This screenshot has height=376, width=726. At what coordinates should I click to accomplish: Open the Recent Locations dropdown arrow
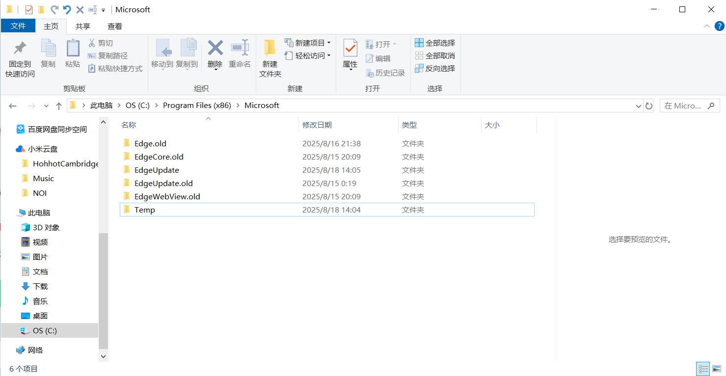click(46, 106)
